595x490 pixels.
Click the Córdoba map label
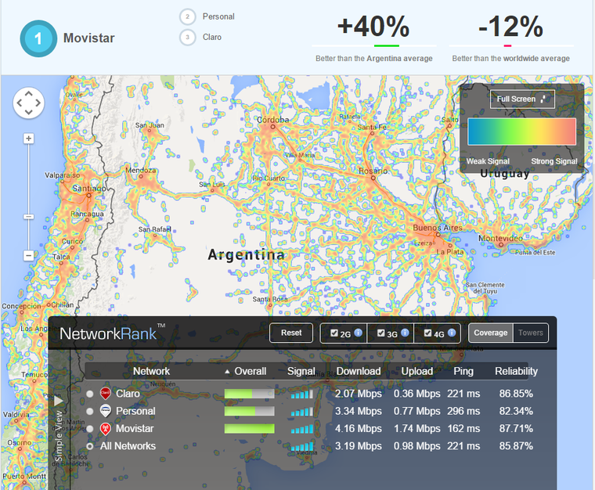272,120
